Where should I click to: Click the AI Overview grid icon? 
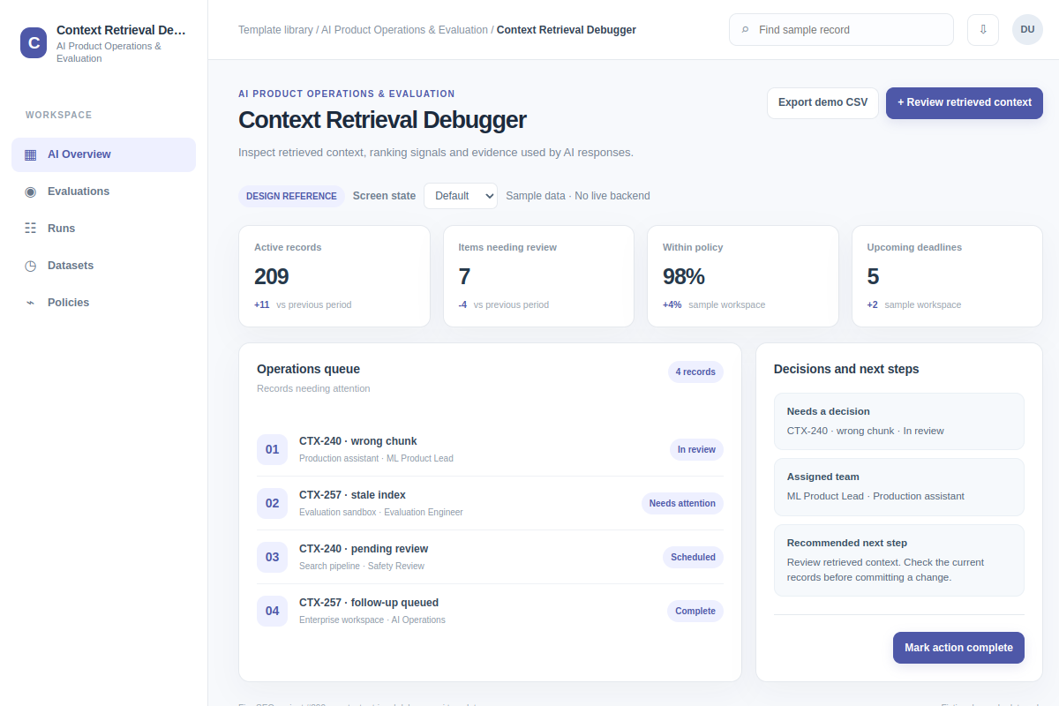point(31,154)
